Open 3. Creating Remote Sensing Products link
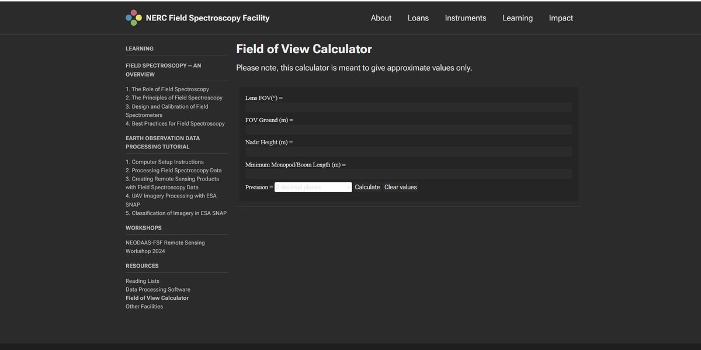 coord(172,183)
